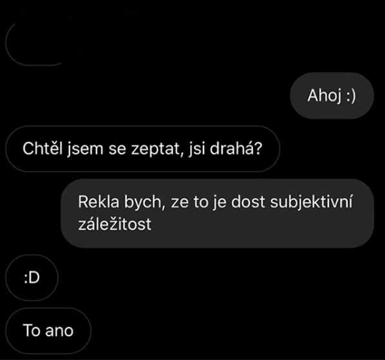Viewport: 385px width, 360px height.
Task: Click the word 'ano' in the last message
Action: pos(59,331)
